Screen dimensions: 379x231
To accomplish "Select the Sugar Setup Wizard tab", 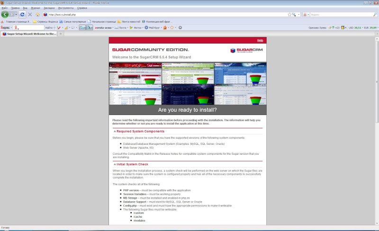I will [x=29, y=34].
